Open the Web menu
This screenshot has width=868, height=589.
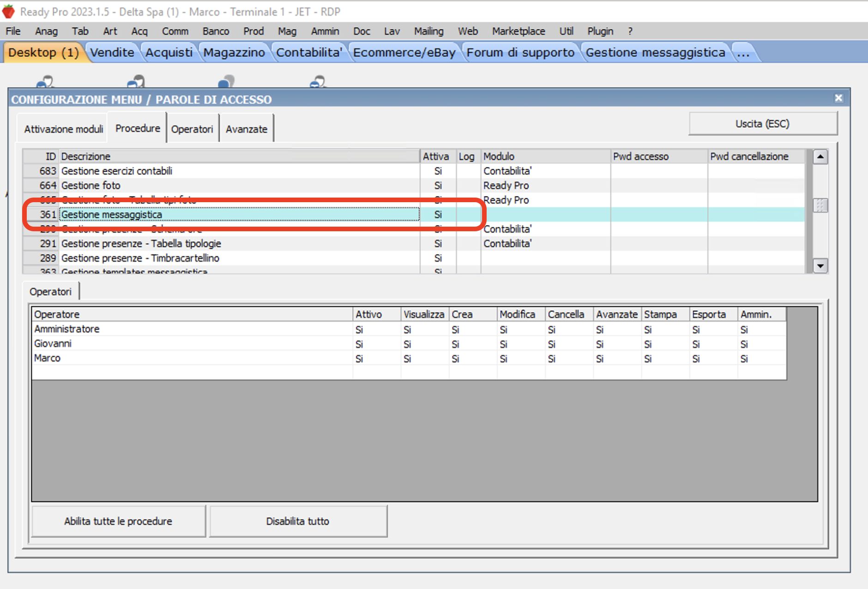pos(468,31)
